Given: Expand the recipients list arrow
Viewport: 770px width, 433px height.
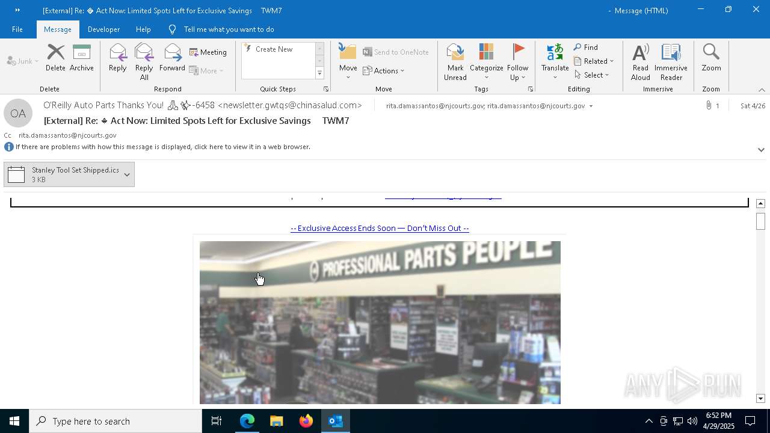Looking at the screenshot, I should click(591, 106).
